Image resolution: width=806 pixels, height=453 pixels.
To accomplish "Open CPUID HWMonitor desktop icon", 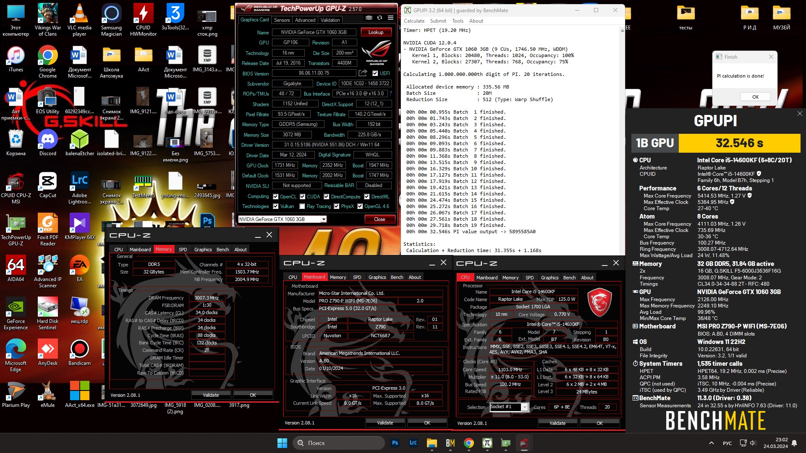I will click(143, 20).
